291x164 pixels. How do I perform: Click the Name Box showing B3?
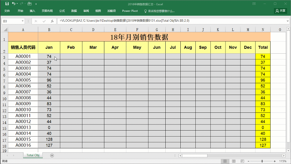11,21
